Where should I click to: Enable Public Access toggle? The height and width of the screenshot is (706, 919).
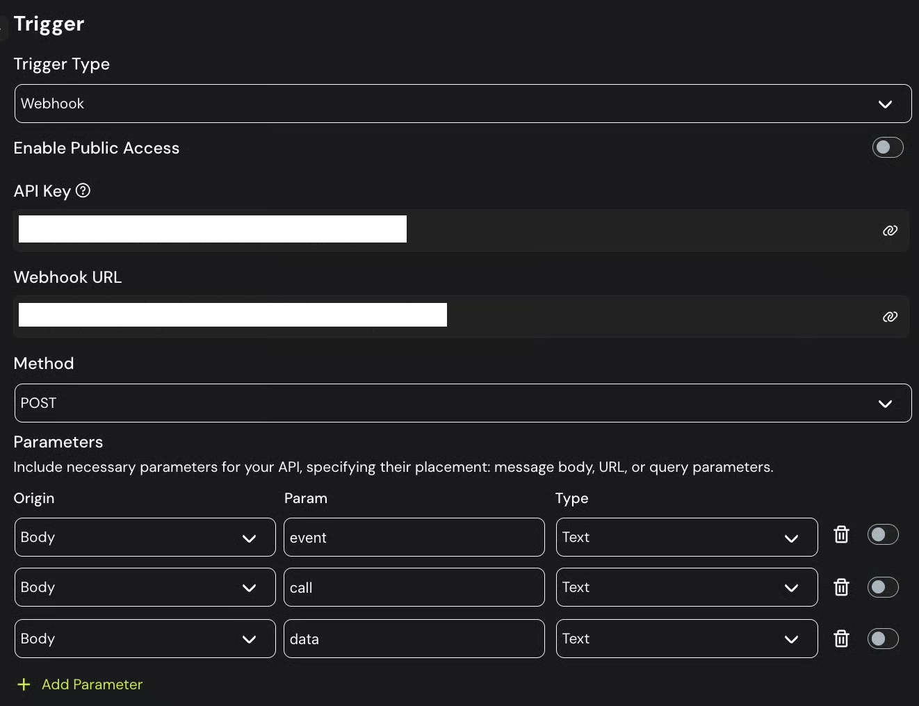(887, 147)
